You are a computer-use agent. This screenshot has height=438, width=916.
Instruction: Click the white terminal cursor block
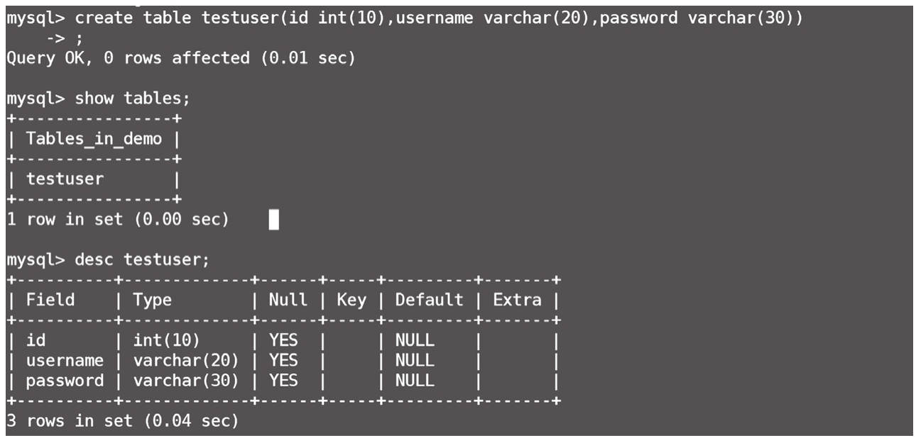pyautogui.click(x=274, y=220)
